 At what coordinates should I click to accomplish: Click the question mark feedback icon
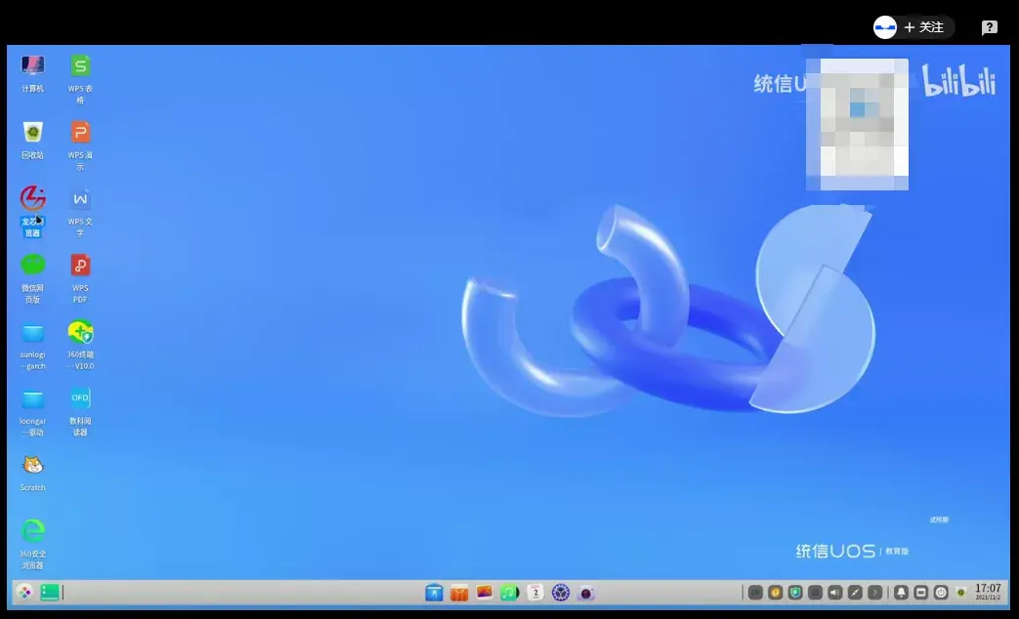coord(989,27)
